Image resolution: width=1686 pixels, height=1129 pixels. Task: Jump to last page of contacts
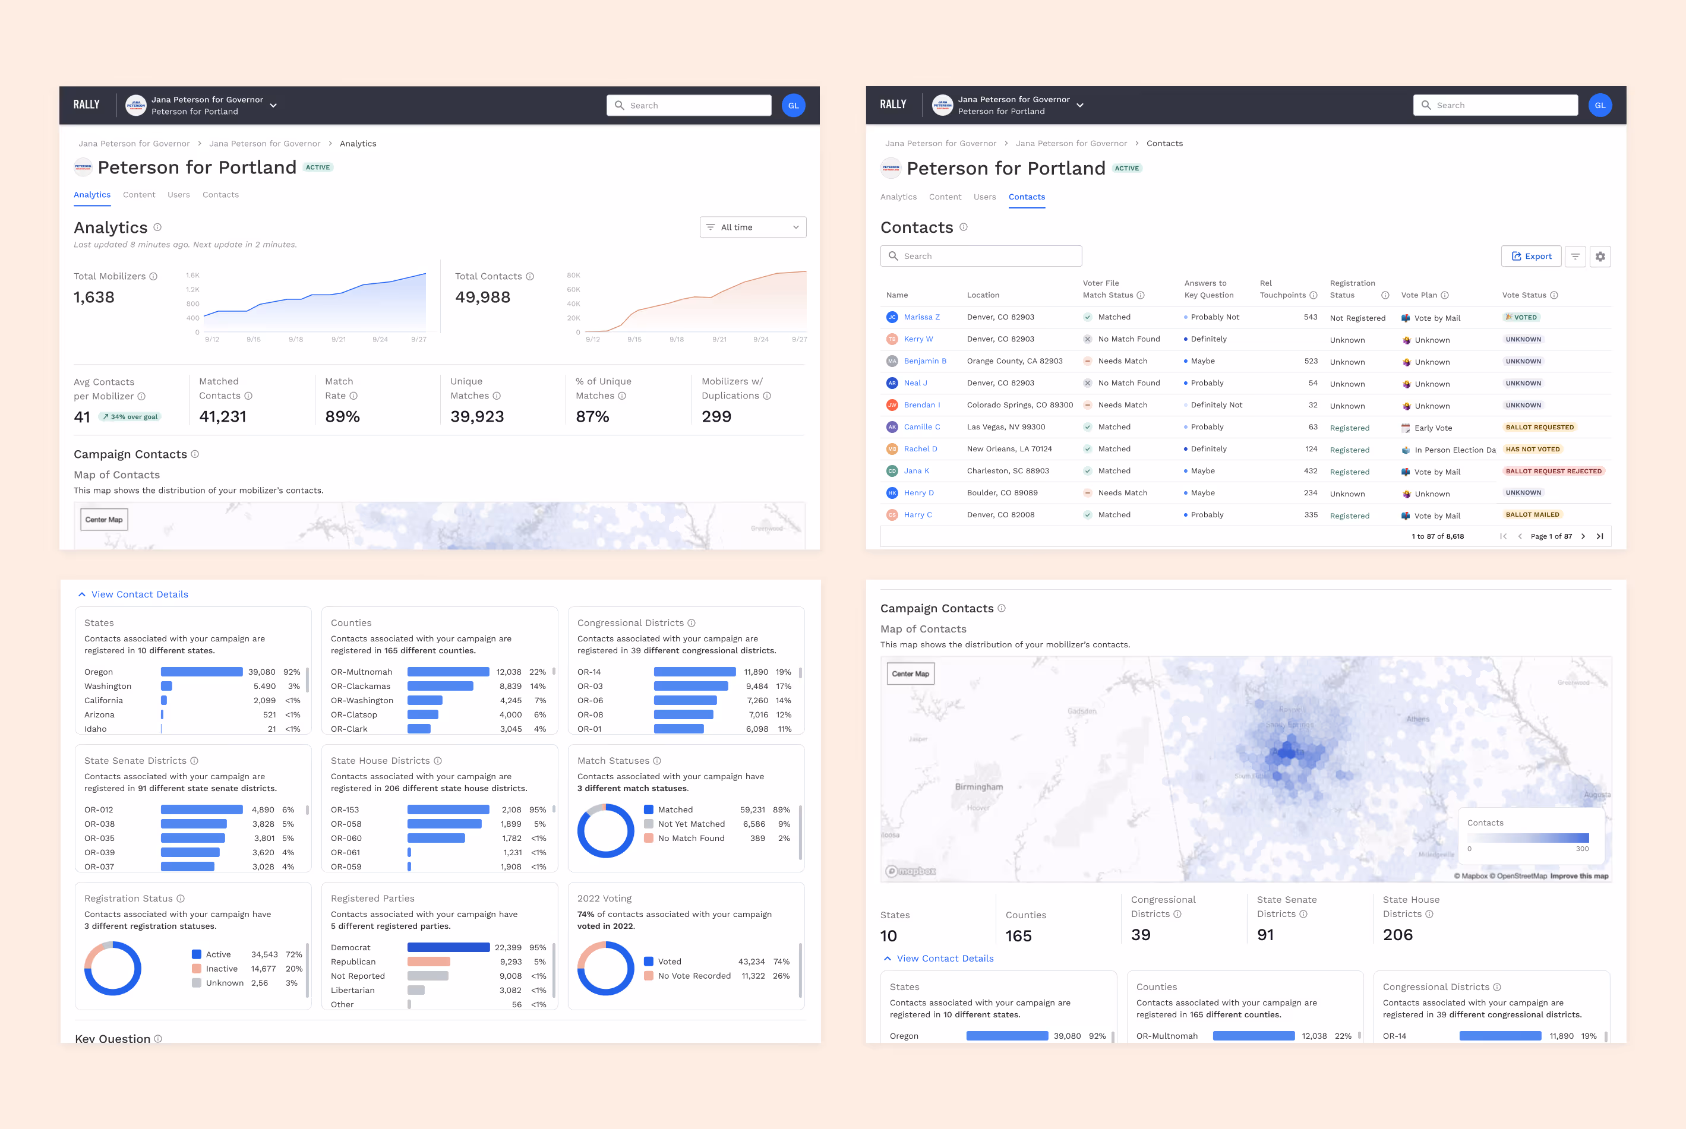coord(1600,536)
